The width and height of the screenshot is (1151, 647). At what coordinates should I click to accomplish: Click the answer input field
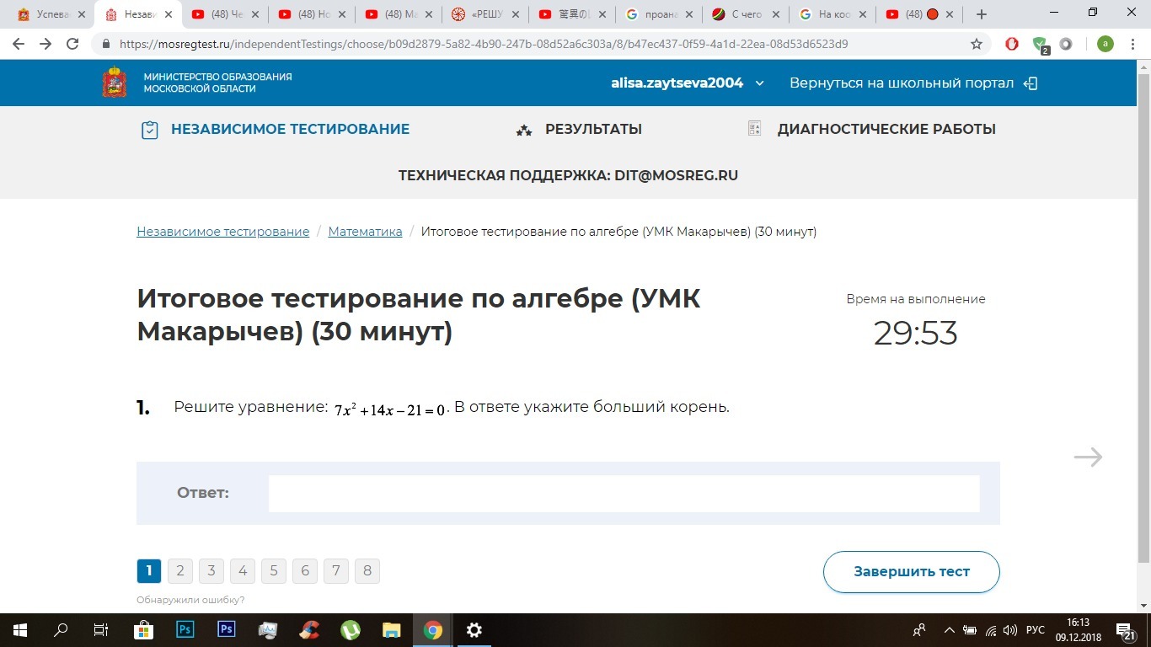[624, 494]
